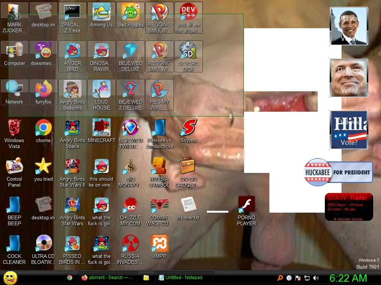Select the DINOSA... RAWR icon
The height and width of the screenshot is (285, 381).
point(101,56)
